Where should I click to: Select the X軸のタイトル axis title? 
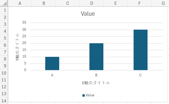point(96,83)
